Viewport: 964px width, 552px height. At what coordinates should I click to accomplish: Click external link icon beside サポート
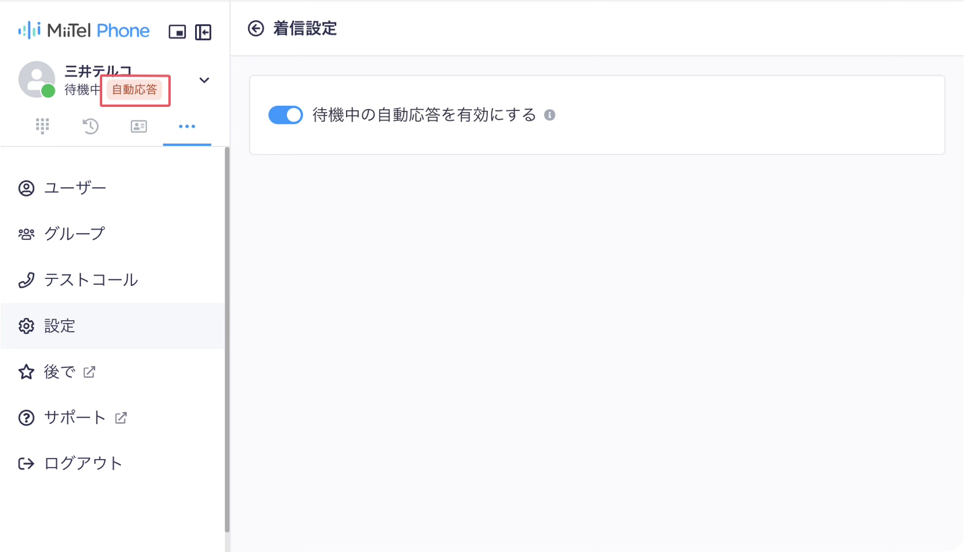pyautogui.click(x=121, y=418)
